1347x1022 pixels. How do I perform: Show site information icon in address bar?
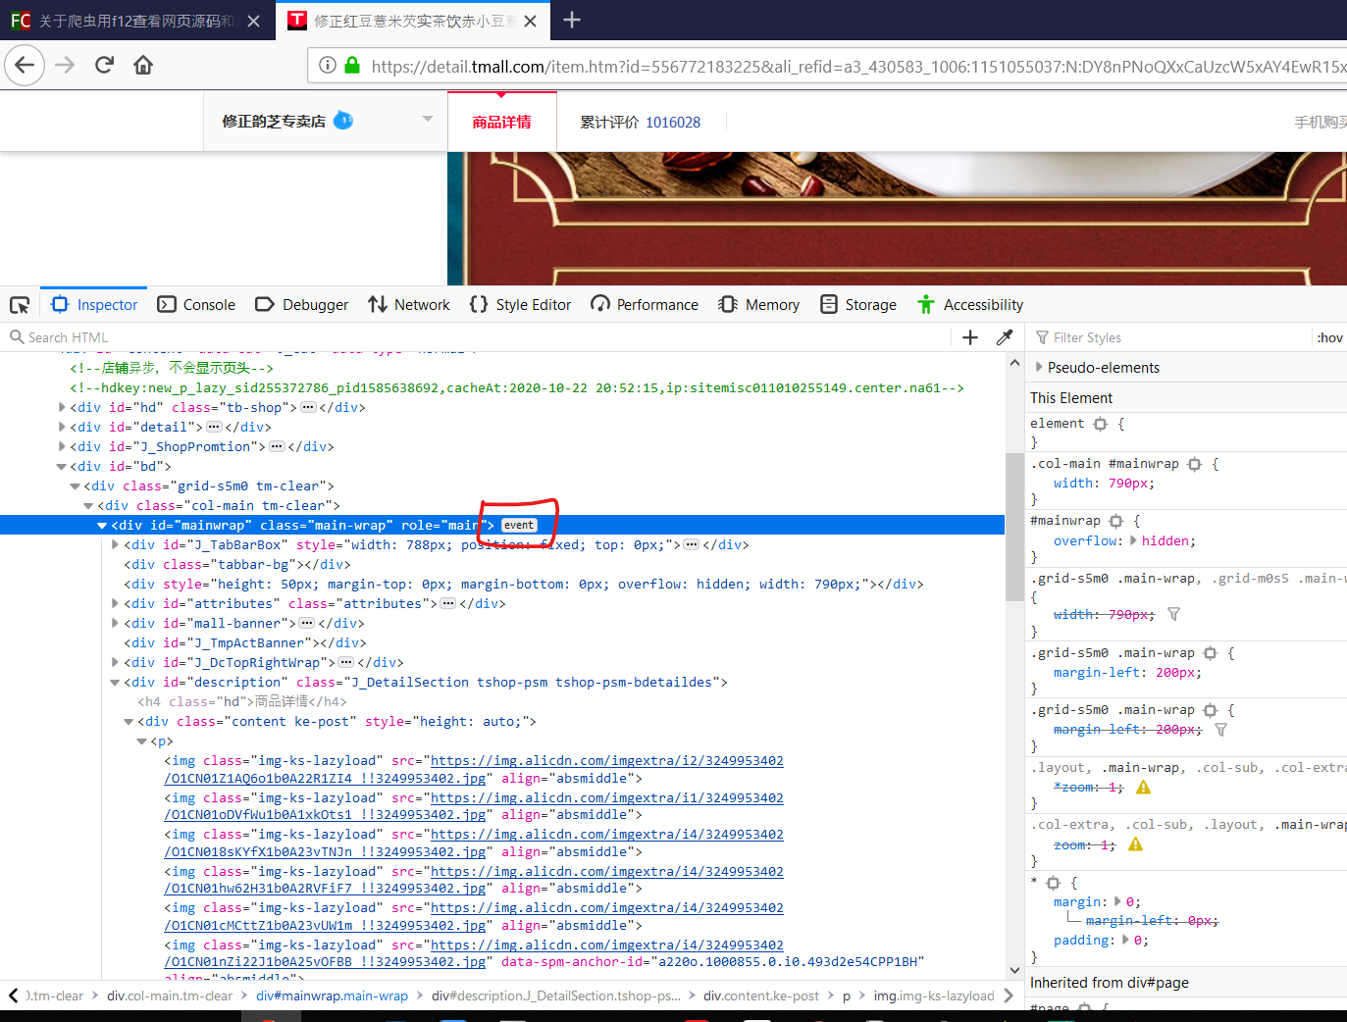click(328, 66)
